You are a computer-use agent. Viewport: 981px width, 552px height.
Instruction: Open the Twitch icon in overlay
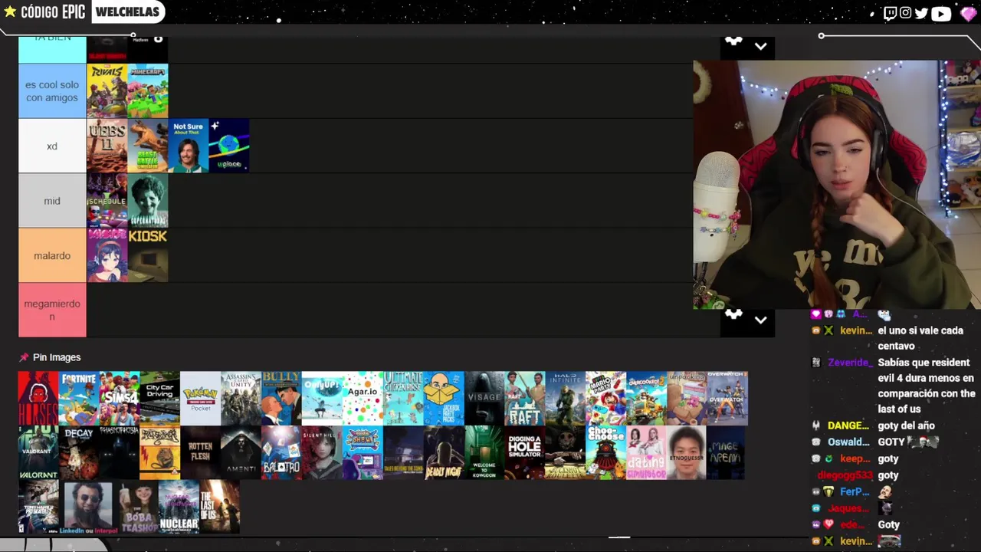890,13
